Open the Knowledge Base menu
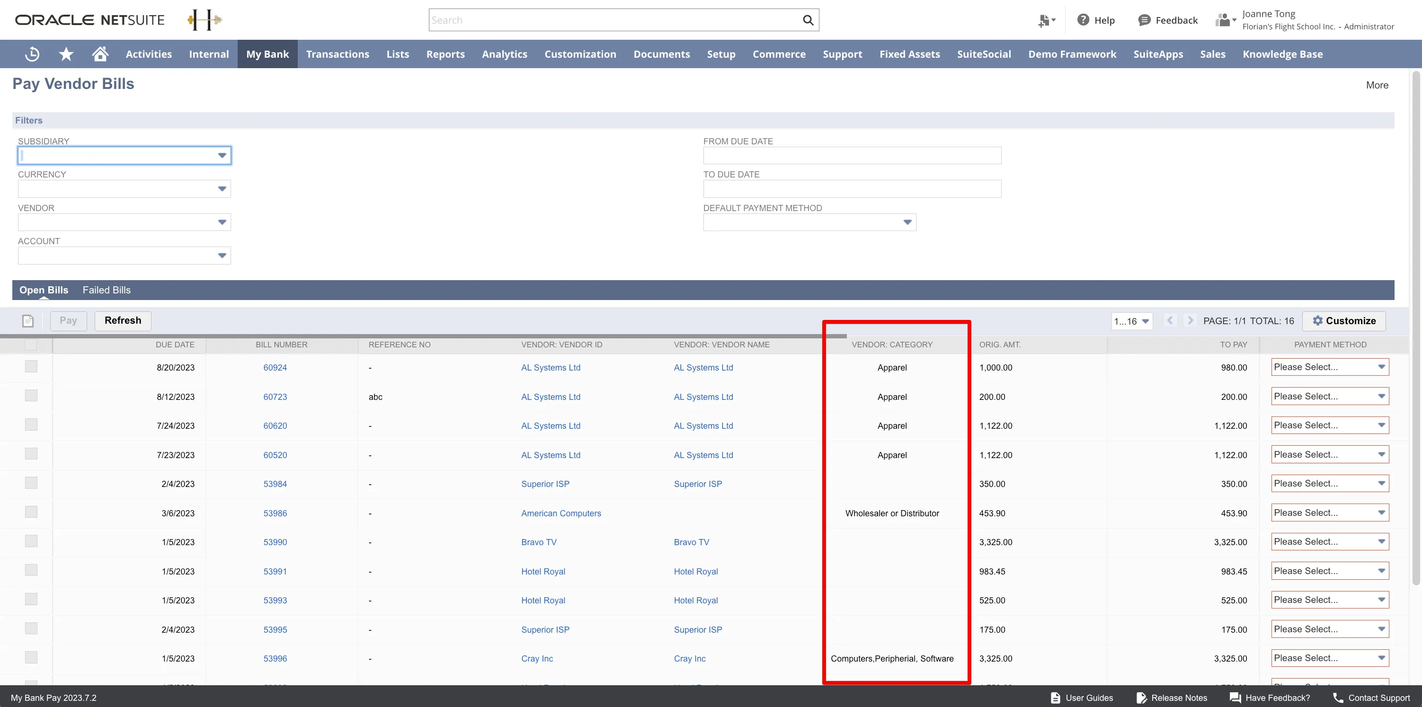 [x=1282, y=54]
